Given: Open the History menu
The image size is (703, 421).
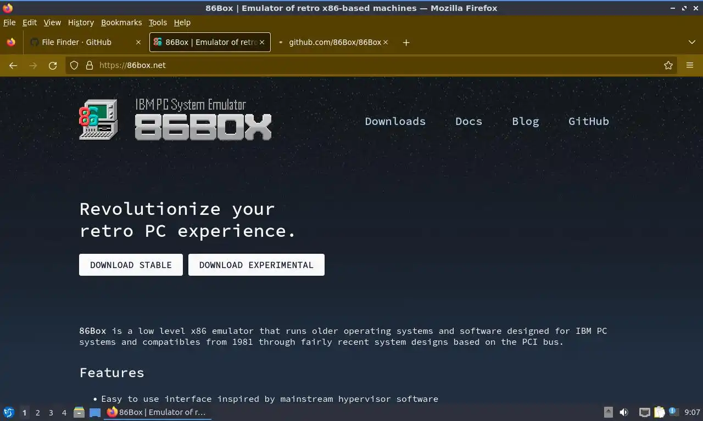Looking at the screenshot, I should (x=81, y=22).
